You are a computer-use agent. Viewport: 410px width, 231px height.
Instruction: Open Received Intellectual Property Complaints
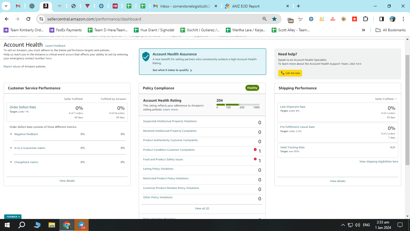pyautogui.click(x=170, y=131)
